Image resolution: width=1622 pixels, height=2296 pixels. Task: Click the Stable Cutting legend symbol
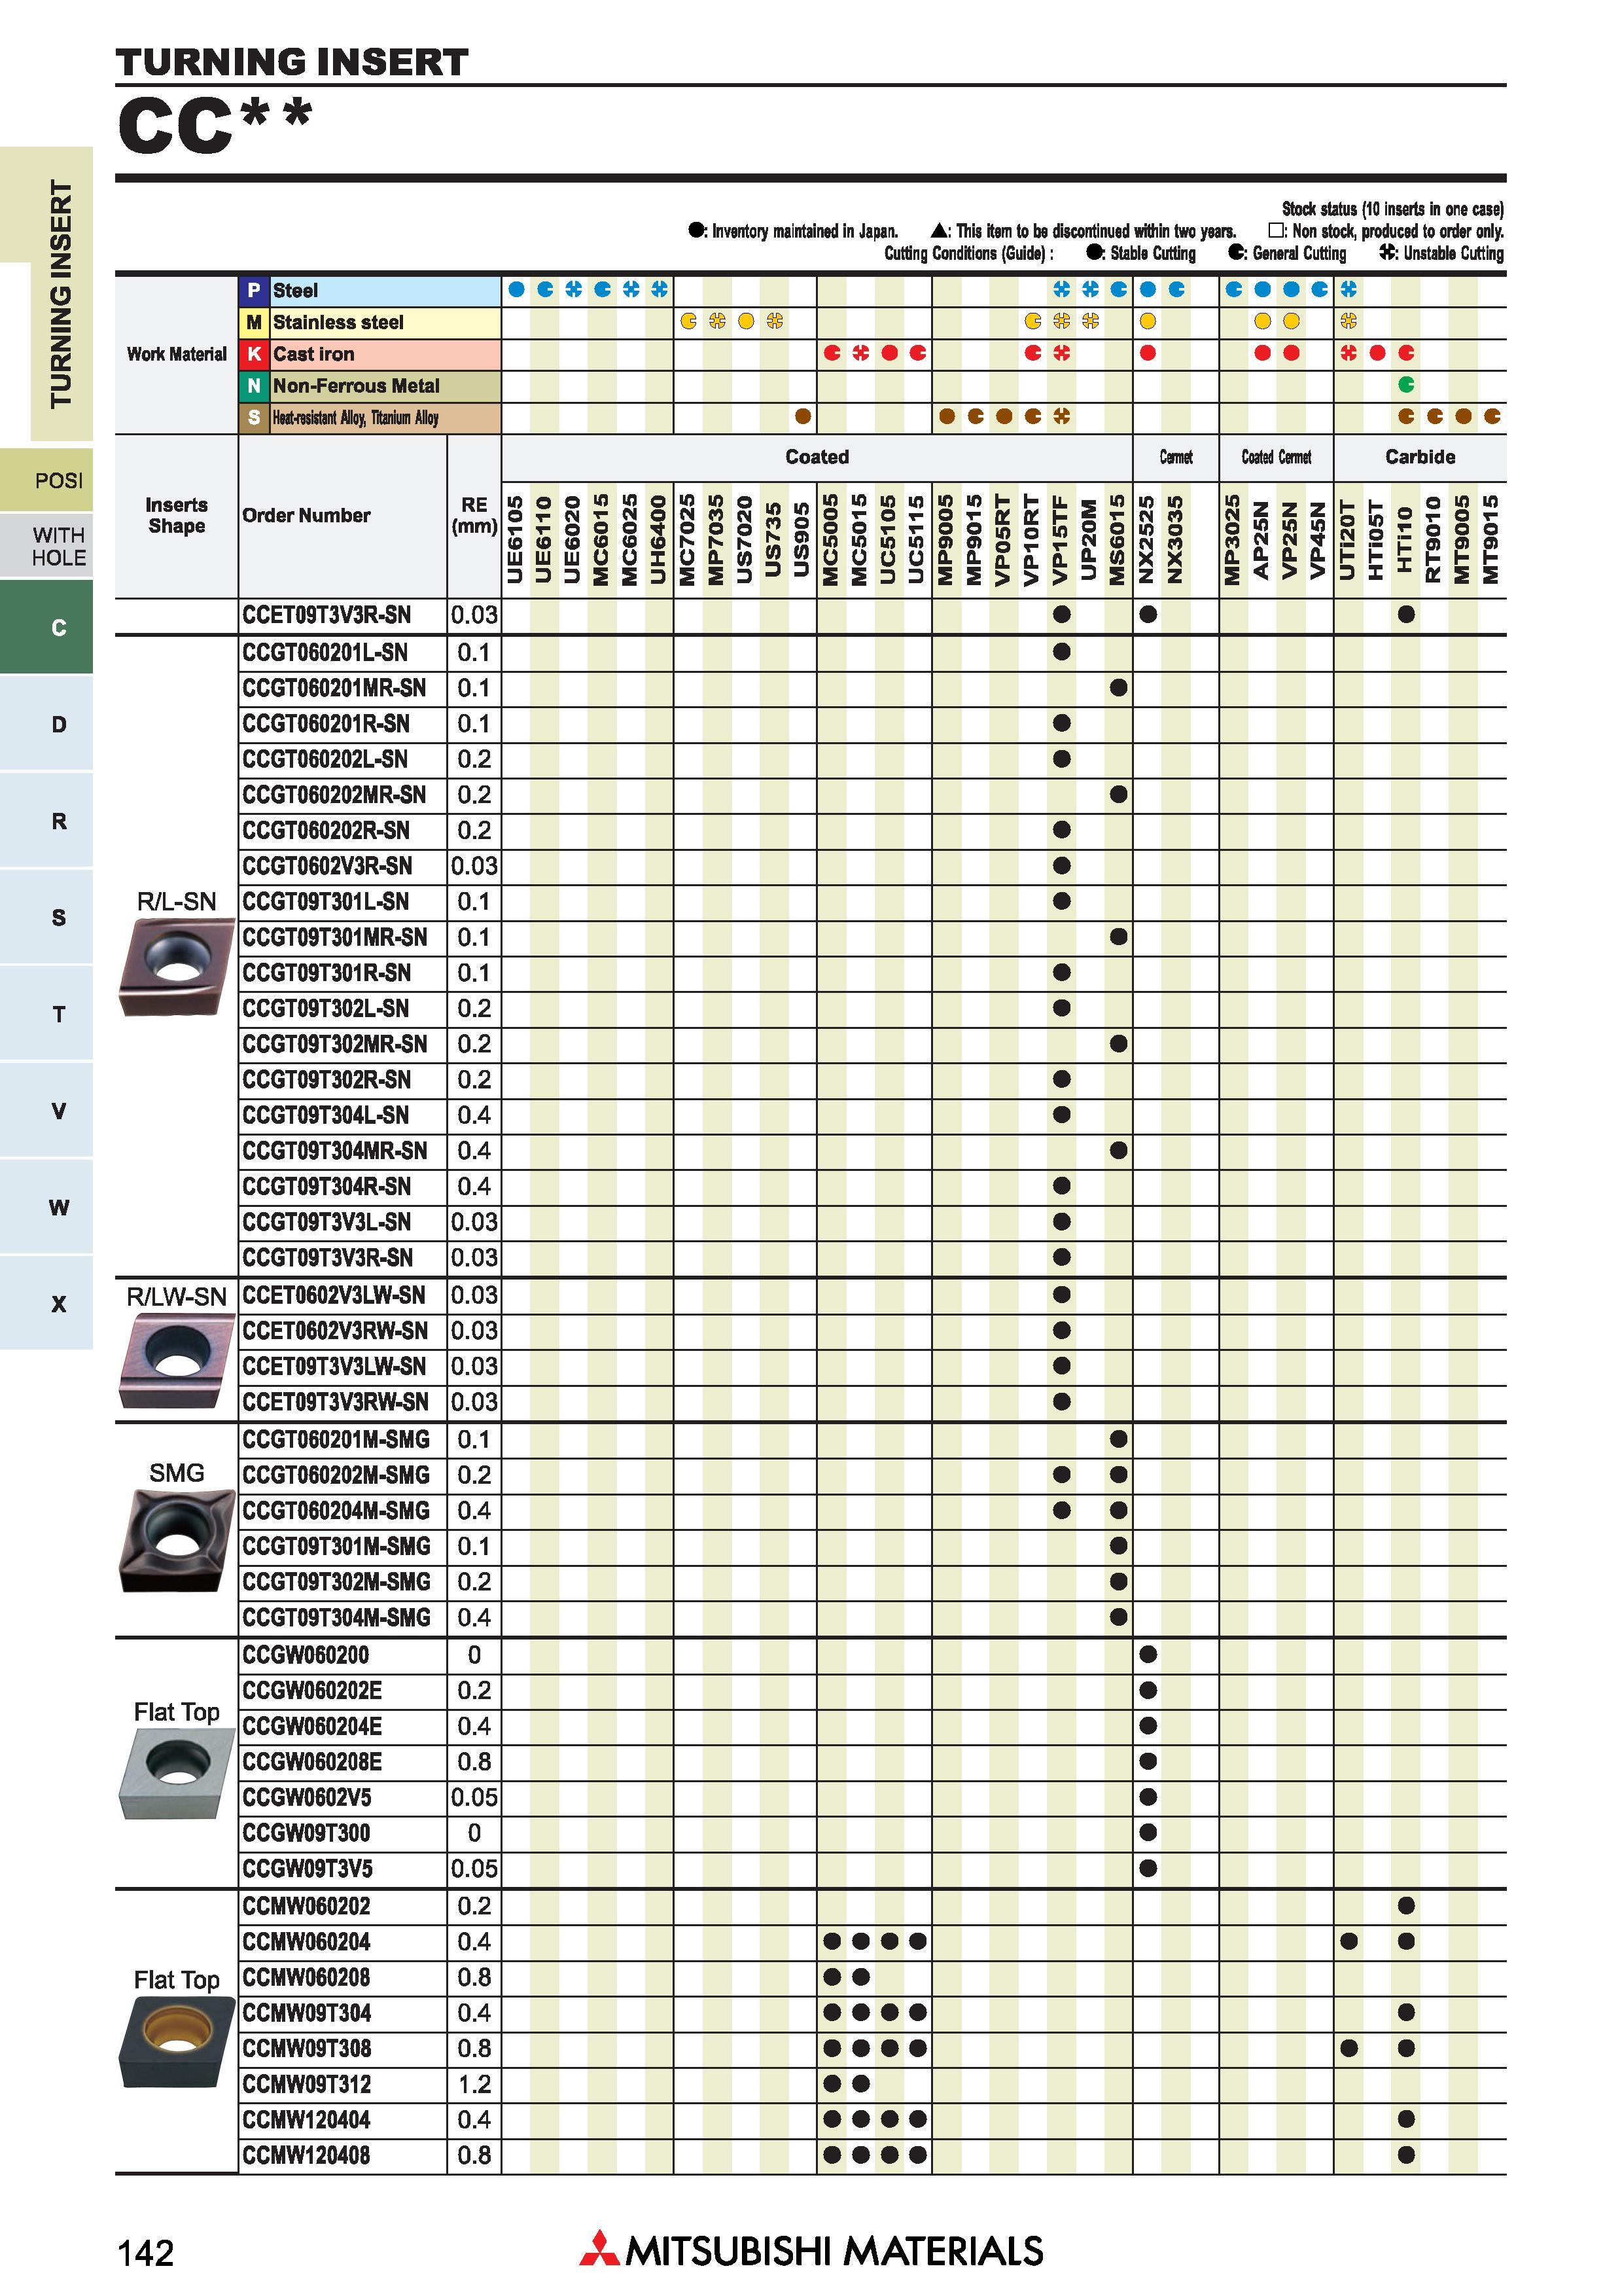click(1095, 253)
